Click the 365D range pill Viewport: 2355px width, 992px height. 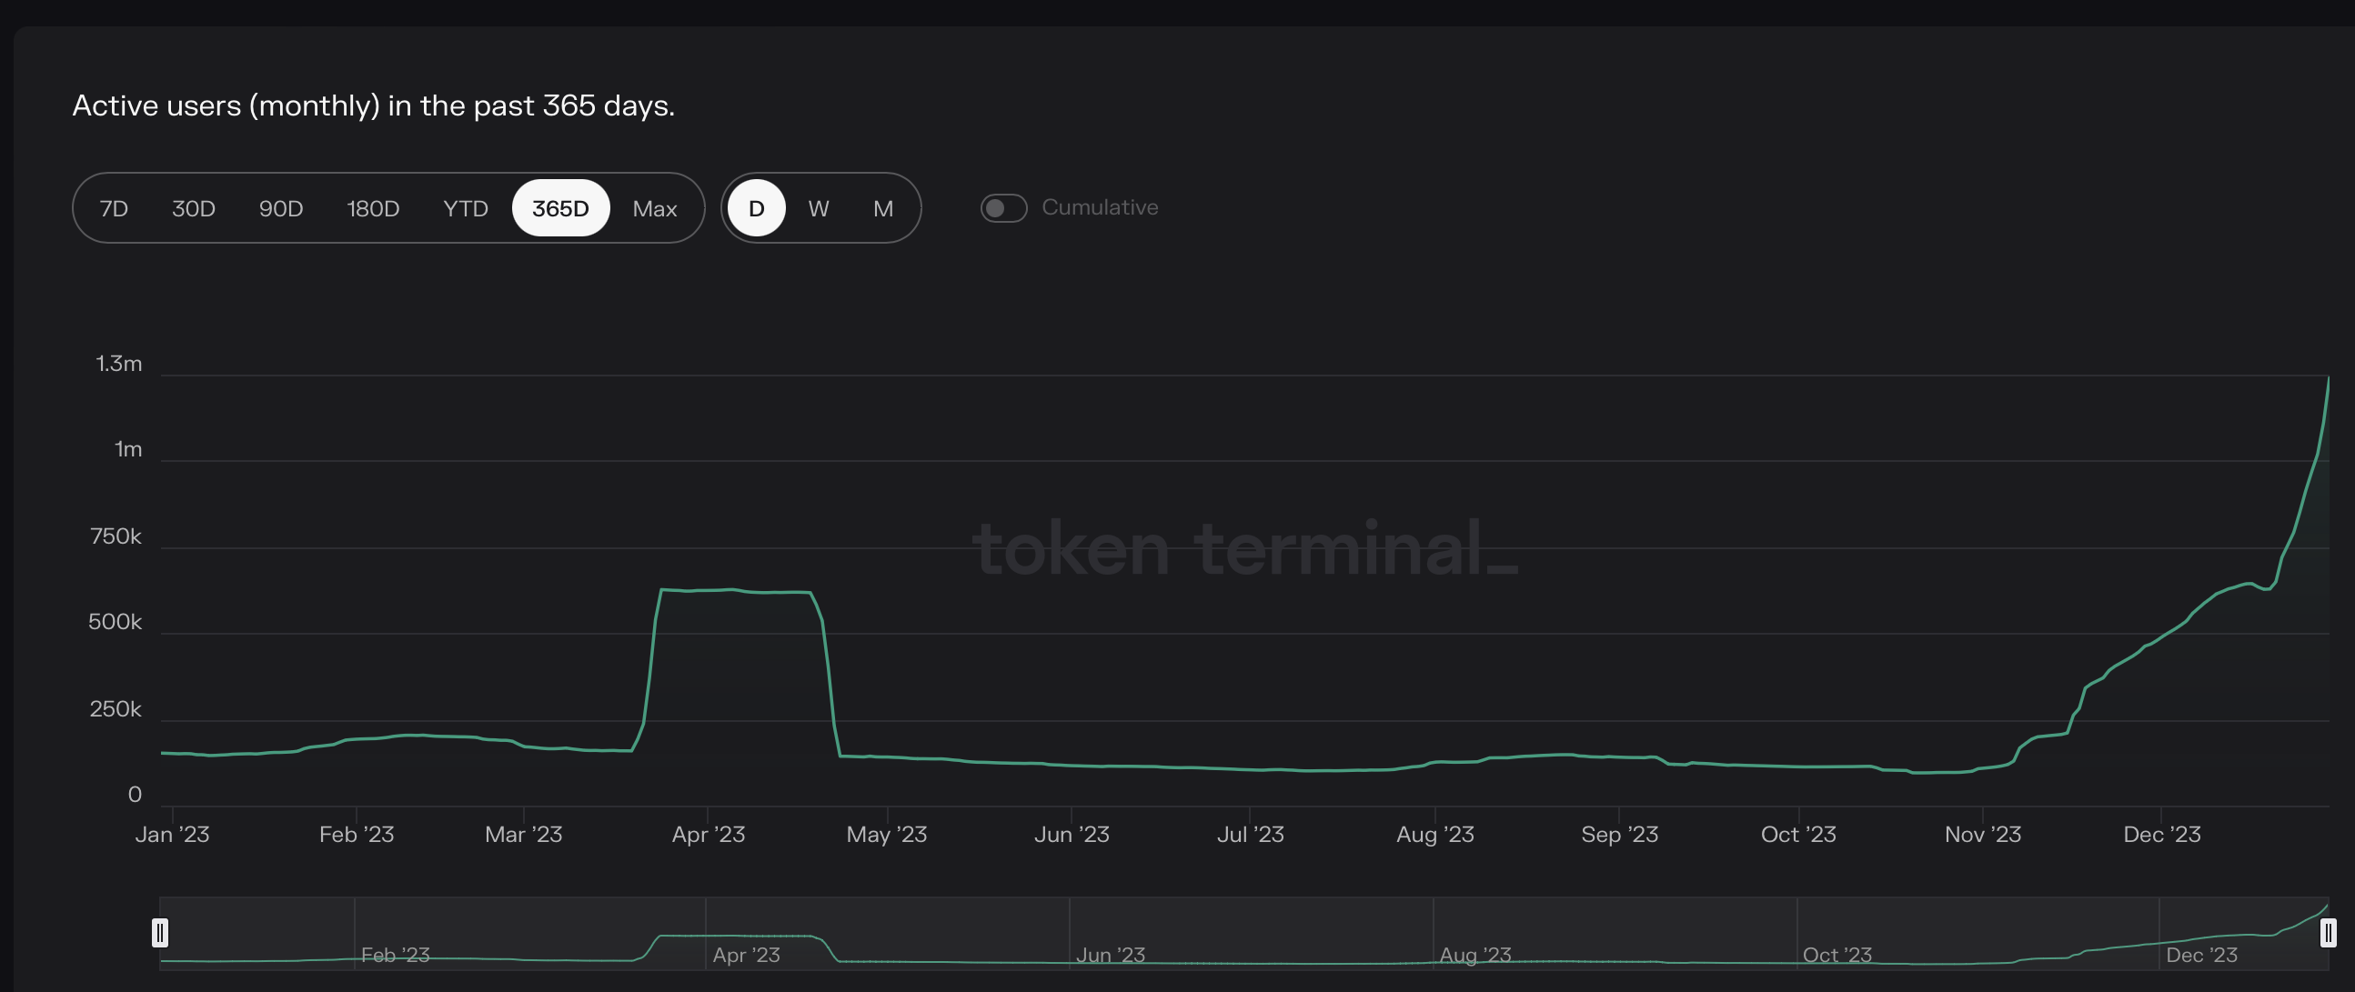point(560,208)
